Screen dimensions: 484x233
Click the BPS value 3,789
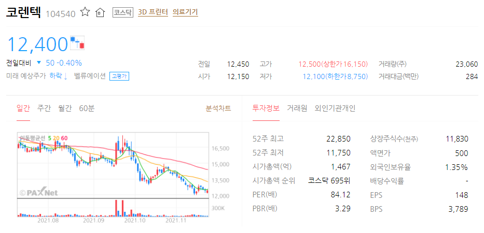point(459,209)
